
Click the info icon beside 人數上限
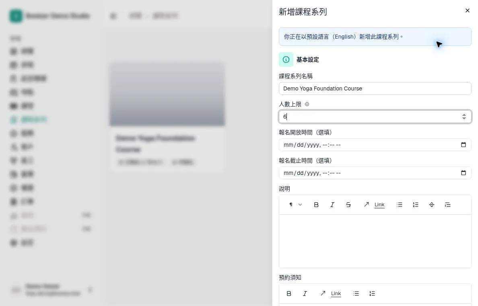[x=307, y=104]
